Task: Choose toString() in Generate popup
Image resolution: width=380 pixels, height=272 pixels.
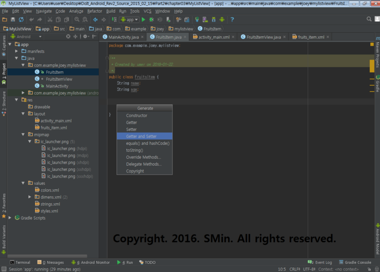Action: point(145,150)
